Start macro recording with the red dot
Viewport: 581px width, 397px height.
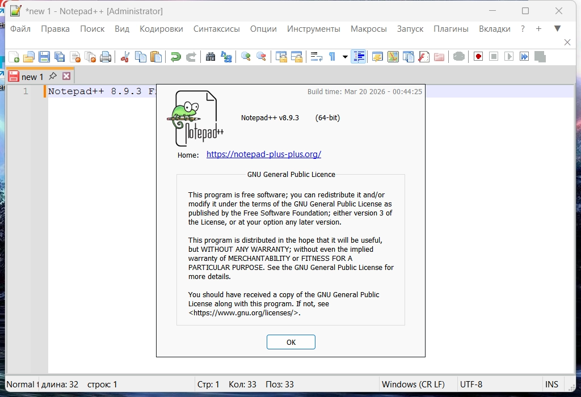click(x=478, y=57)
